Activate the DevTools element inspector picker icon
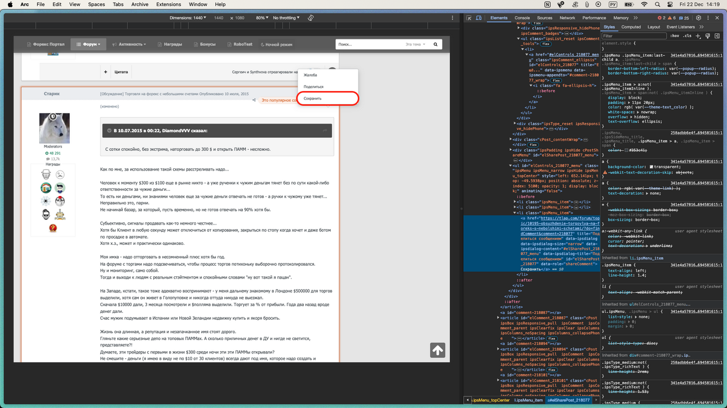Screen dimensions: 727x408 pos(469,18)
